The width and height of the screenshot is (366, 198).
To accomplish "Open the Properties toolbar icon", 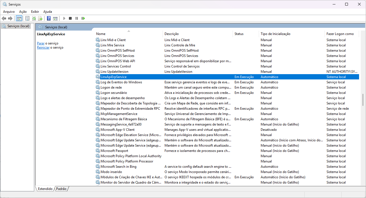I will 27,18.
